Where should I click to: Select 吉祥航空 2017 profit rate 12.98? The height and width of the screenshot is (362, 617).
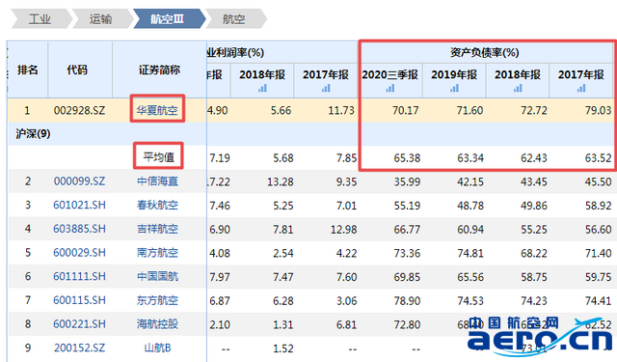tap(343, 229)
